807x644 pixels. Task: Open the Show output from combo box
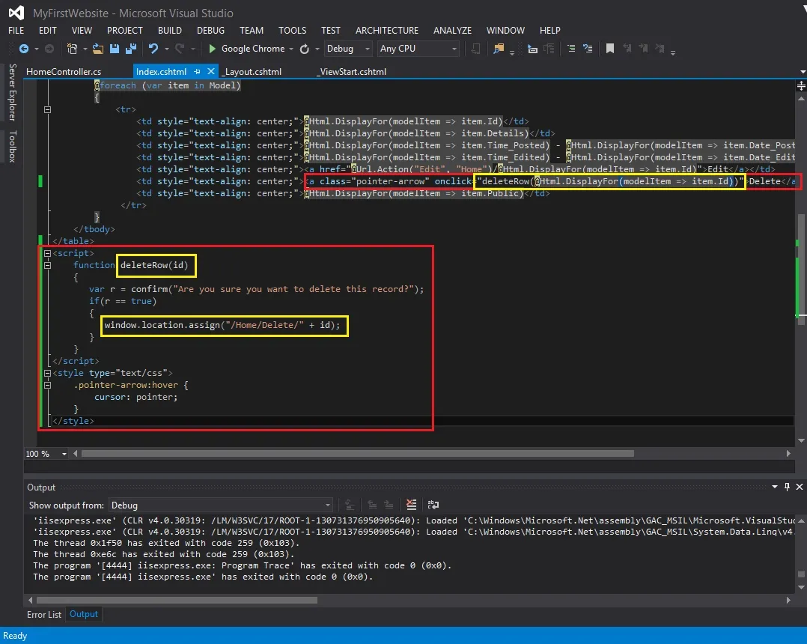220,505
